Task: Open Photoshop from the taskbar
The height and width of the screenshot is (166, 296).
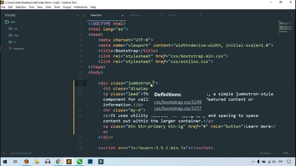Action: coord(90,162)
